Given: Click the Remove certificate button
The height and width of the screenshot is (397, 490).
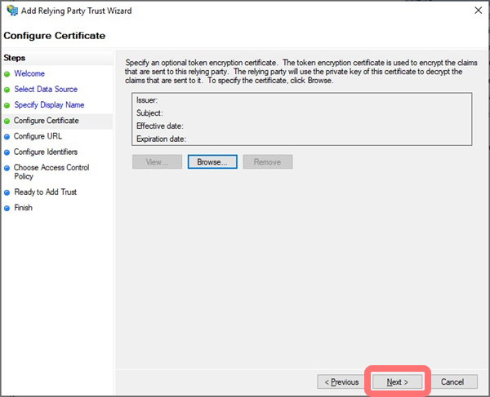Looking at the screenshot, I should tap(267, 162).
